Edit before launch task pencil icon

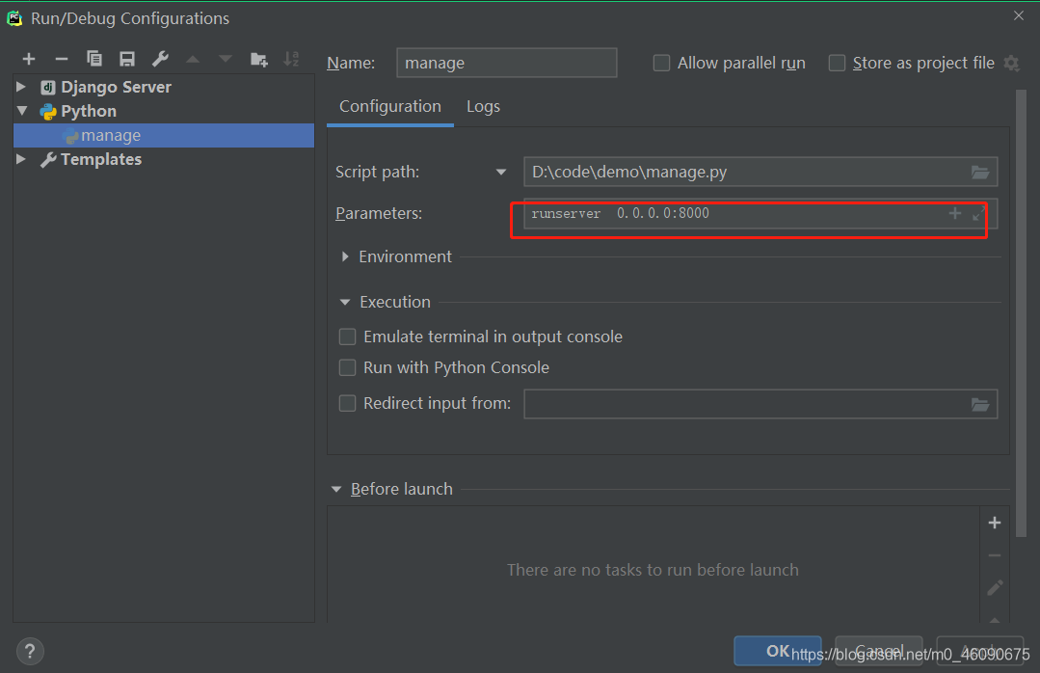(x=995, y=587)
